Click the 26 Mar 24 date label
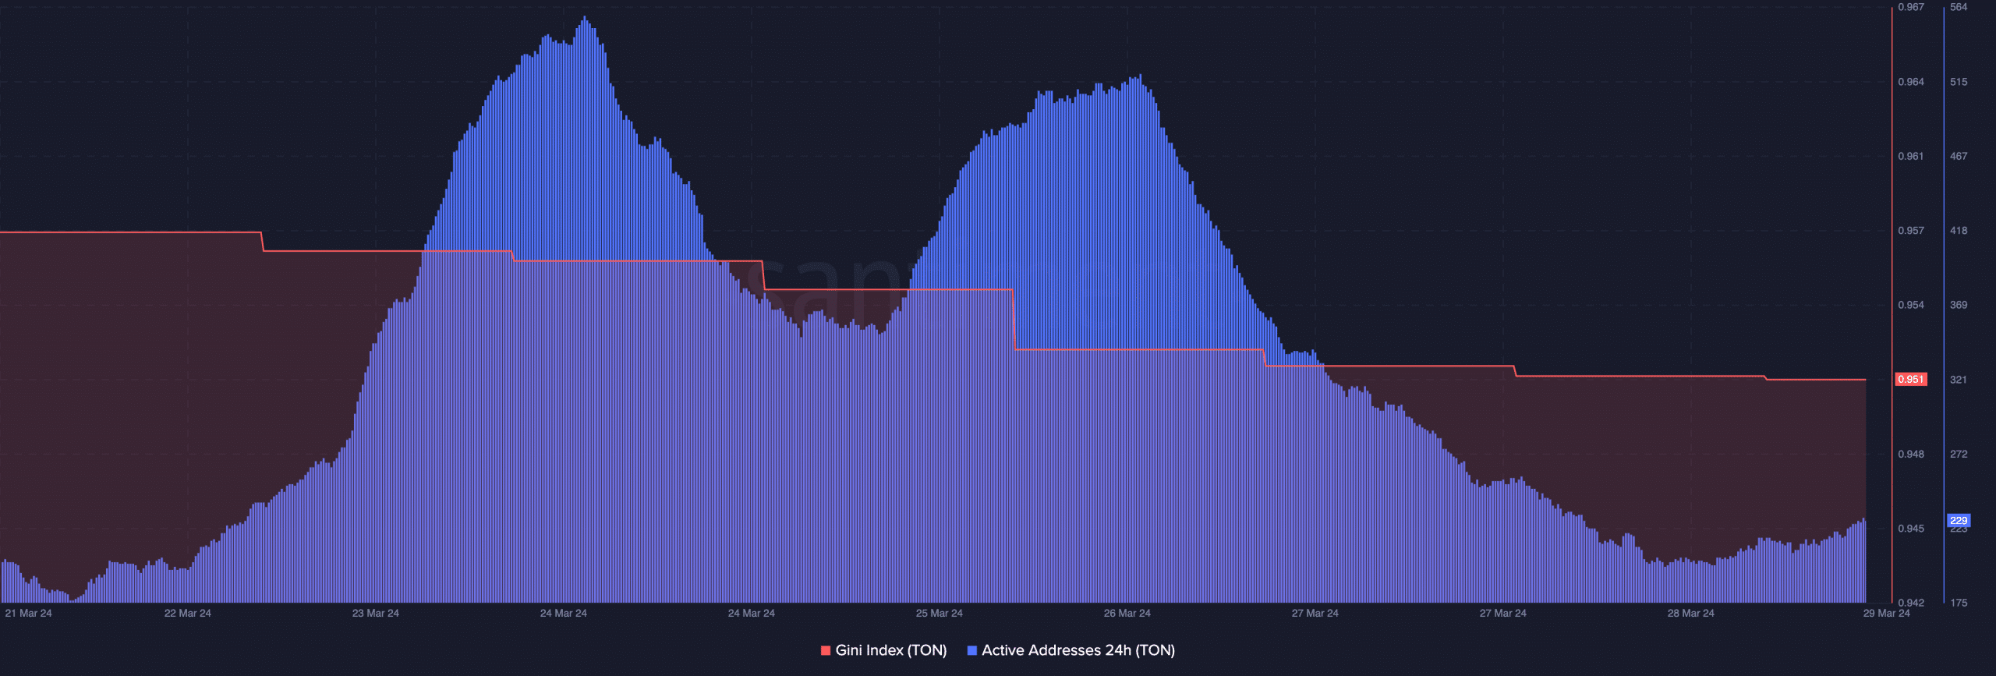This screenshot has height=676, width=1996. tap(1127, 614)
